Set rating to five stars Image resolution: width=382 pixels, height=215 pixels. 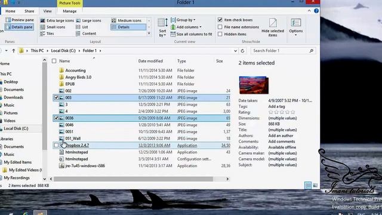coord(293,112)
